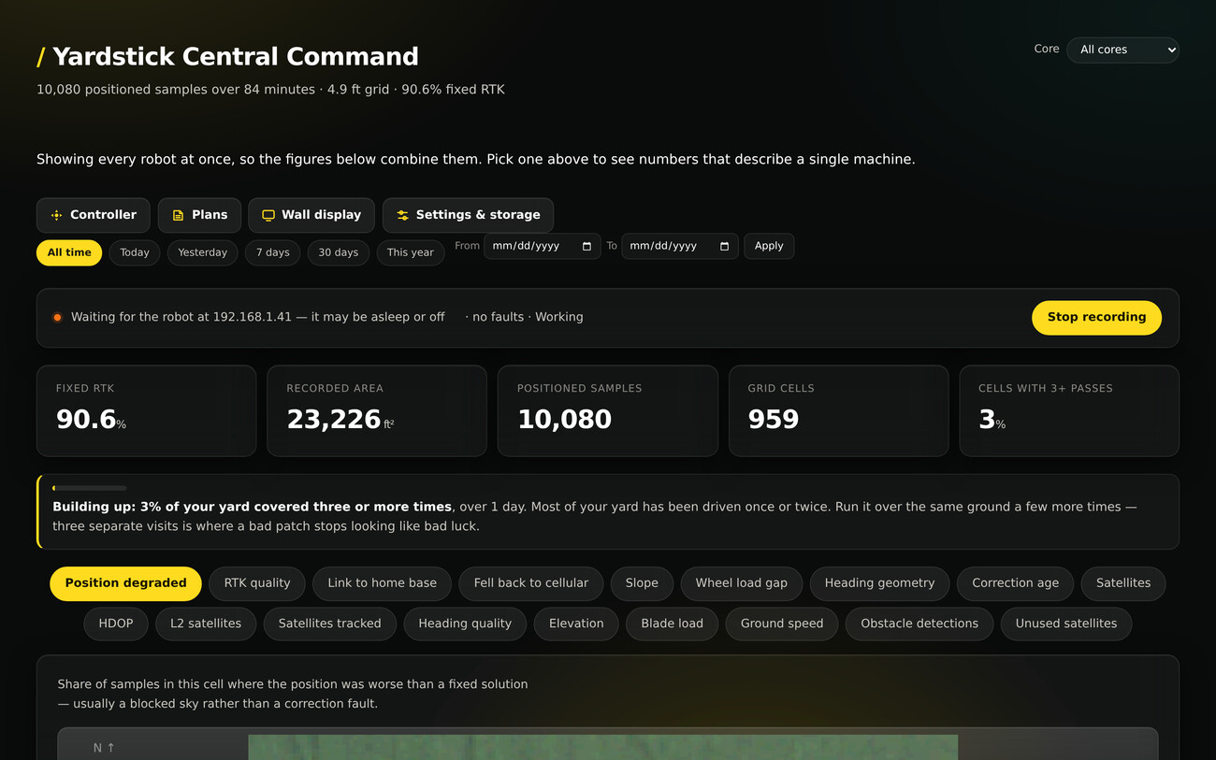This screenshot has width=1216, height=760.
Task: Click the To date input field
Action: 680,246
